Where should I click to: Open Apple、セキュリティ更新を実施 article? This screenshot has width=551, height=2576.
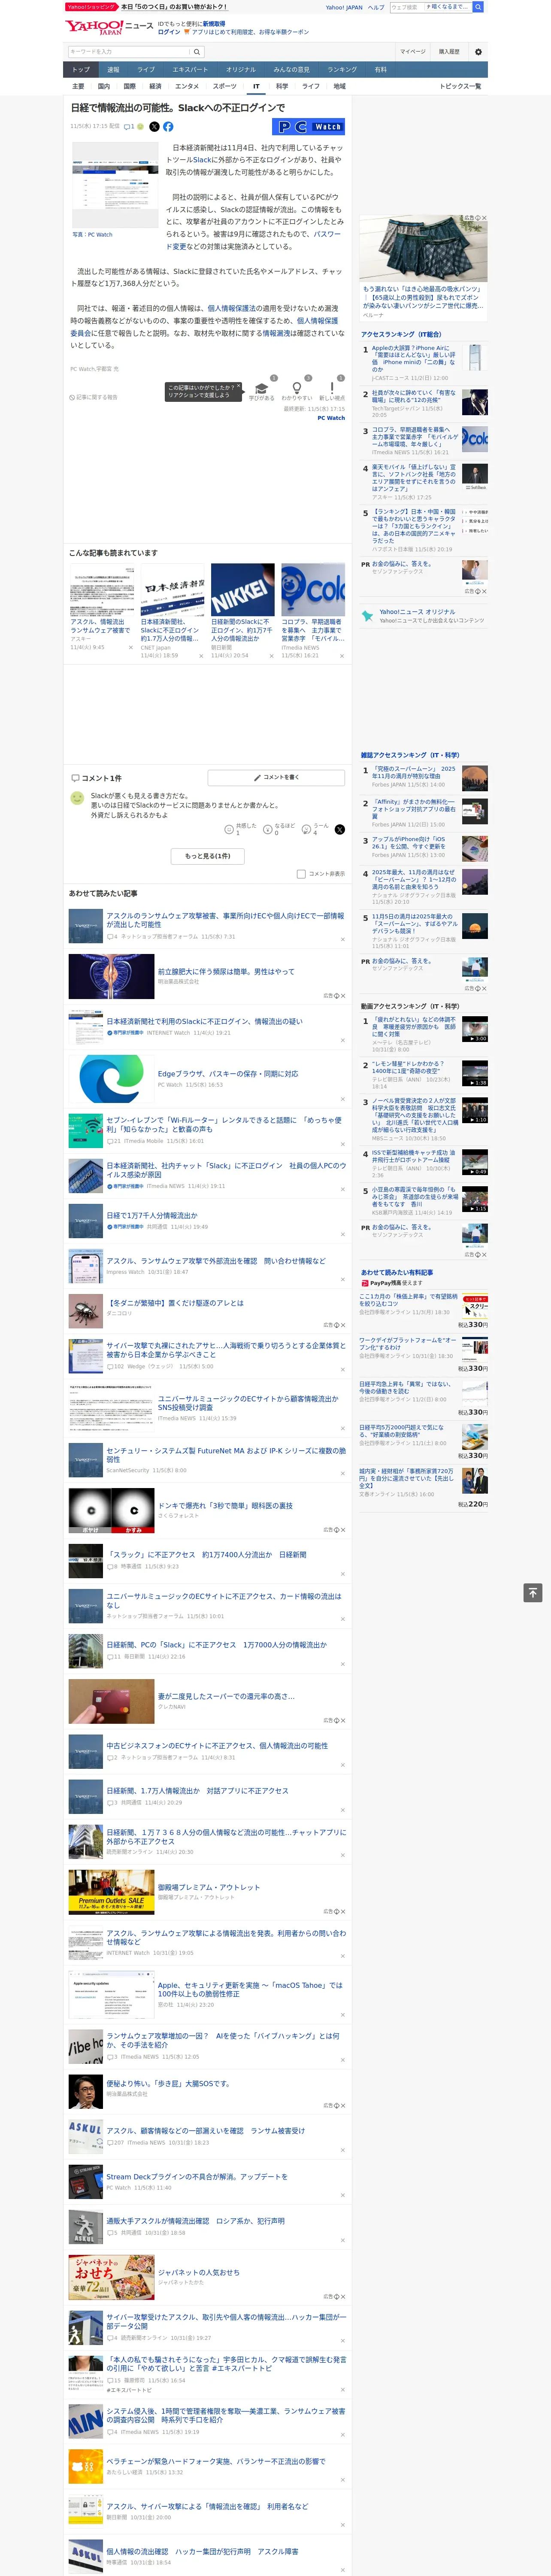pos(250,1990)
